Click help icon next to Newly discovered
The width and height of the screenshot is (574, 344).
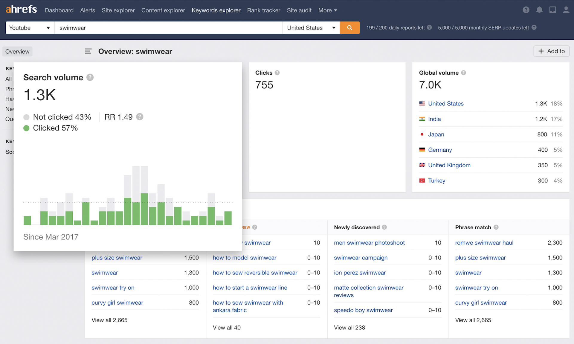click(384, 227)
